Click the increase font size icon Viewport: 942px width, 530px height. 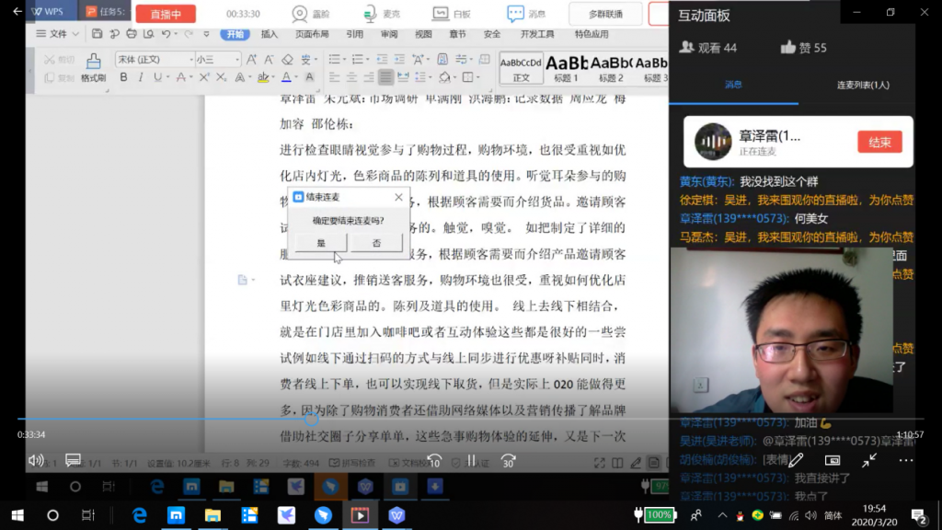[x=251, y=59]
